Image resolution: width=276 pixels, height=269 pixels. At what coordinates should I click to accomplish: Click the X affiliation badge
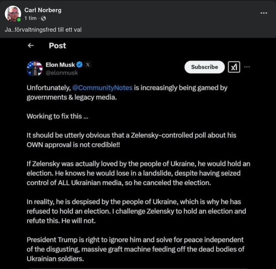click(88, 64)
